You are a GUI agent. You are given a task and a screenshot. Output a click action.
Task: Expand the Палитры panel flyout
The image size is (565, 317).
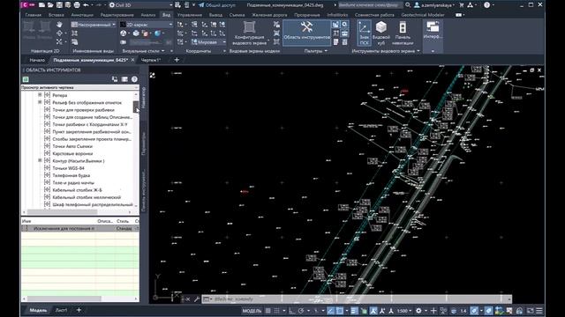316,51
